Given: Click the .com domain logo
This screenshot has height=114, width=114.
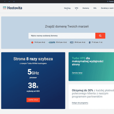Looking at the screenshot, I should tap(52, 42).
